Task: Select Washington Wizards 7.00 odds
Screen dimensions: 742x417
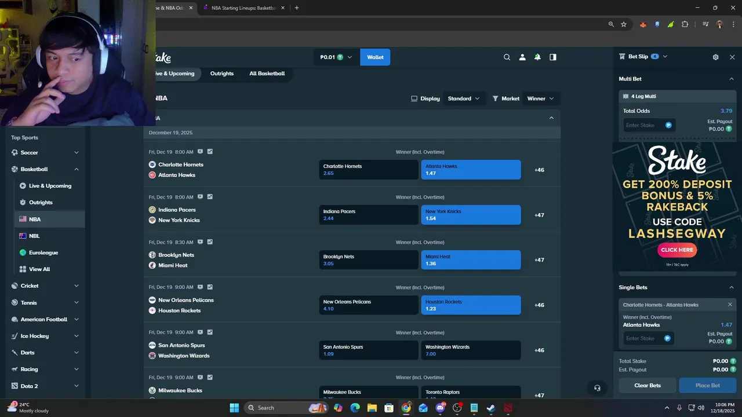Action: 471,350
